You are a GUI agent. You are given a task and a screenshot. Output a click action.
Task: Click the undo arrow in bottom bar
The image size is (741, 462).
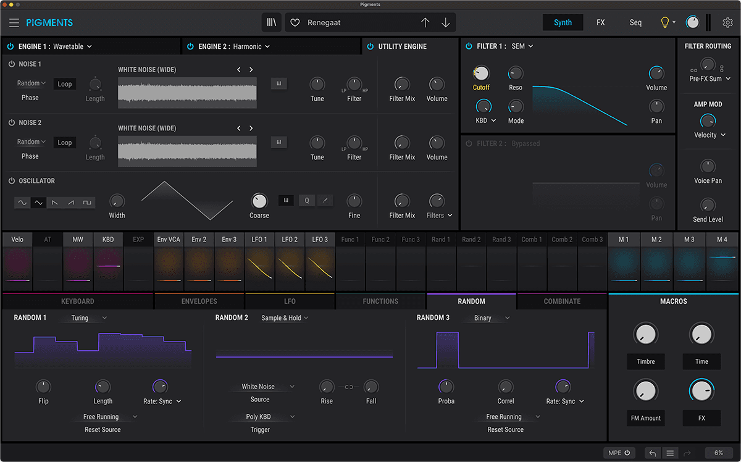point(653,453)
